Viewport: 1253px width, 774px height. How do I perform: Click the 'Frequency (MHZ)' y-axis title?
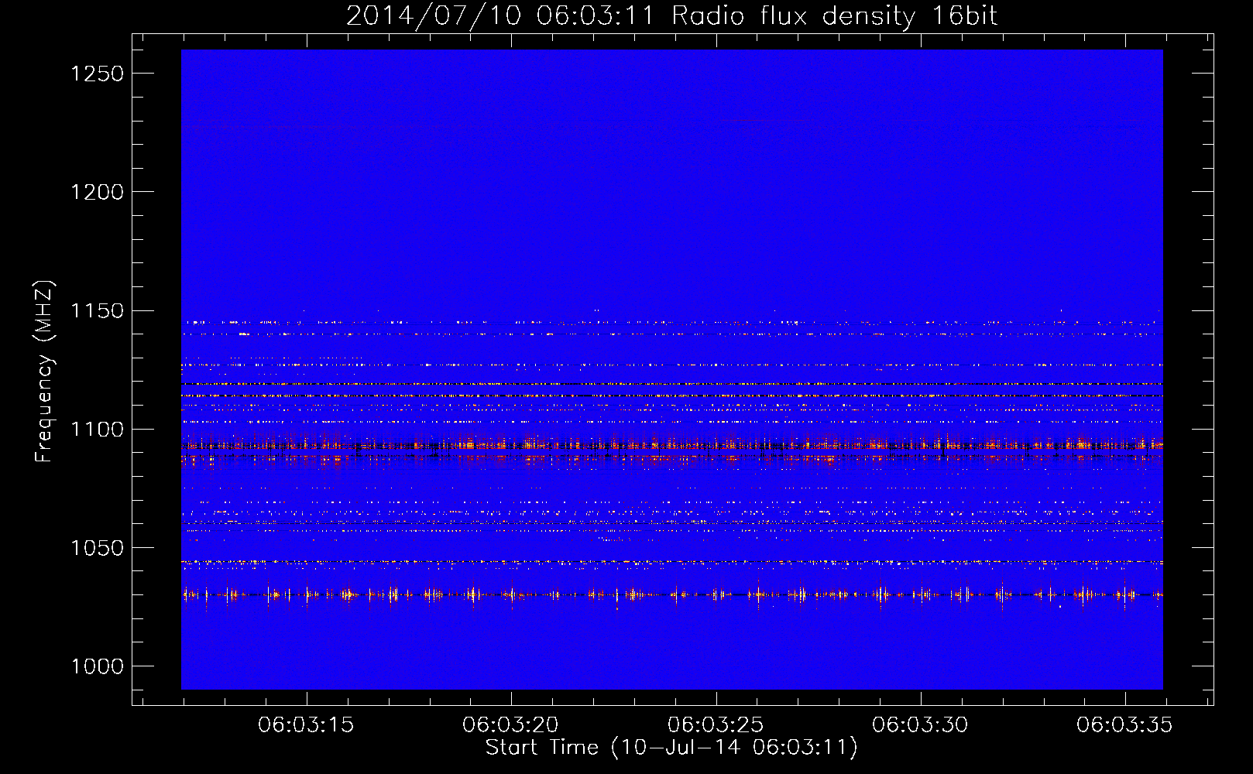pyautogui.click(x=45, y=372)
